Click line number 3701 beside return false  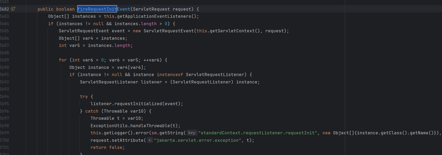click(x=5, y=147)
